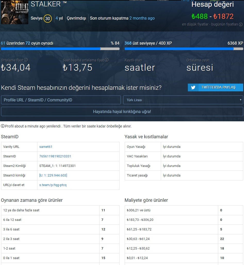
Task: Click the '₺30,63 - ₺61,24' price row
Action: (x=184, y=239)
